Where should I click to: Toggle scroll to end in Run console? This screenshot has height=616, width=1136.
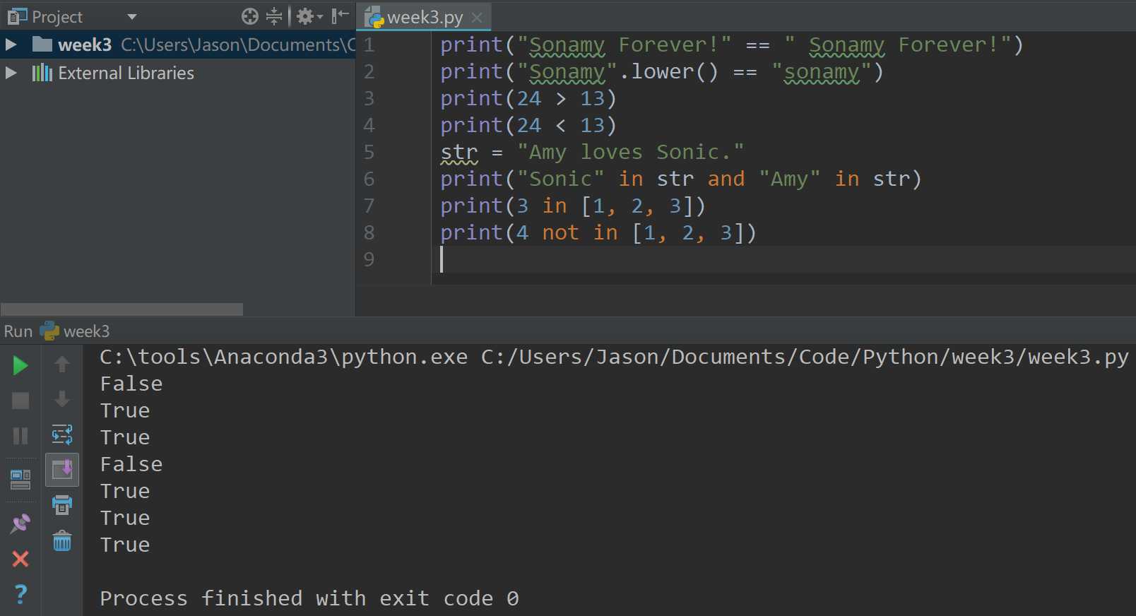[x=62, y=469]
